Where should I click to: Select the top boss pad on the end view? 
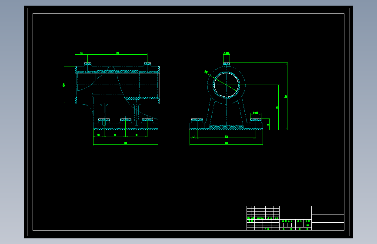point(227,64)
